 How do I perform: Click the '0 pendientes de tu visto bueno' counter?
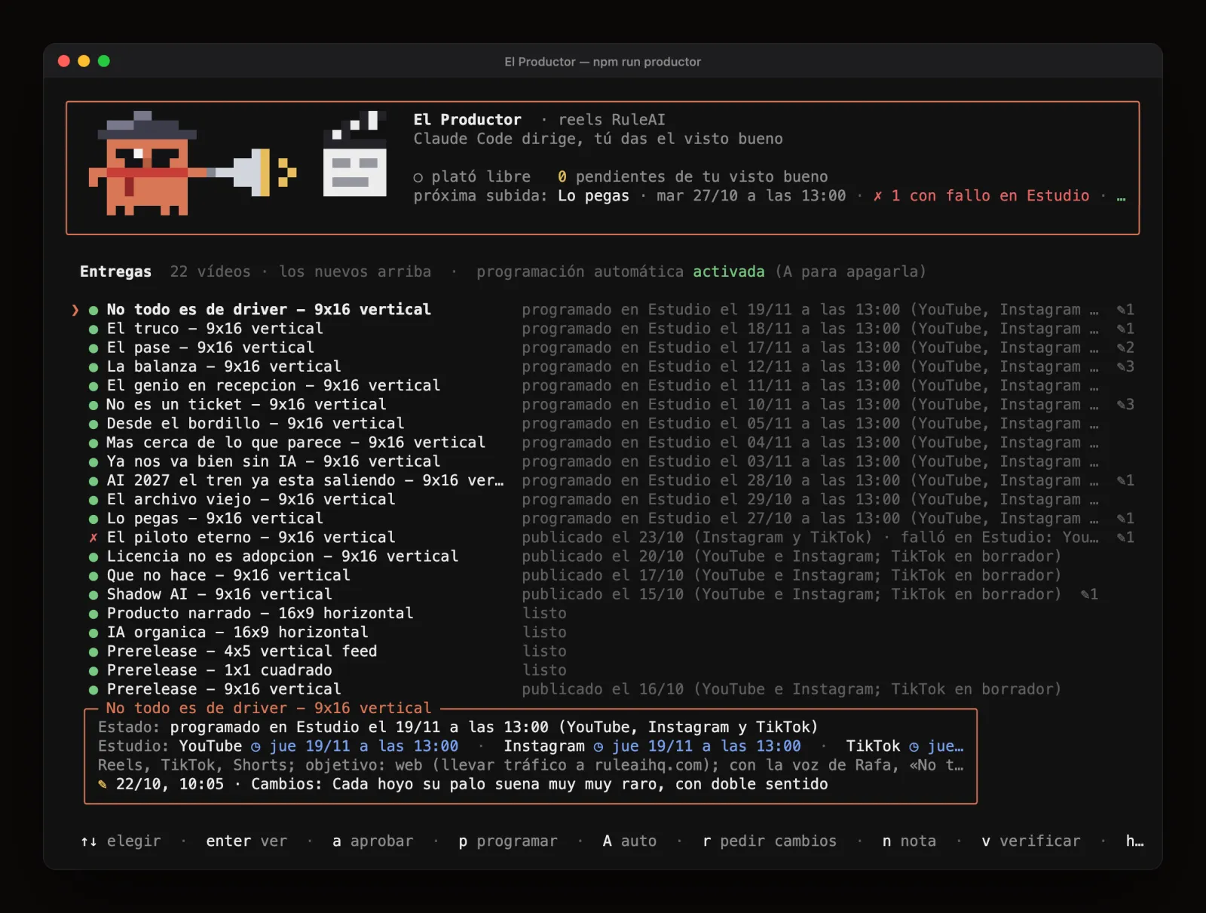coord(693,176)
